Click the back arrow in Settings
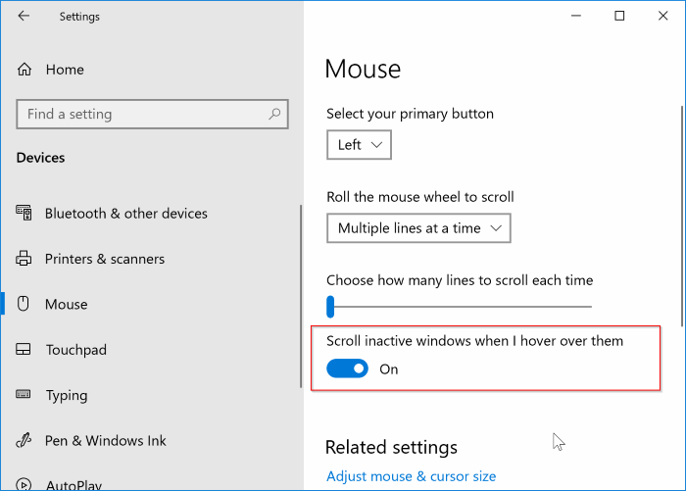686x491 pixels. [24, 17]
